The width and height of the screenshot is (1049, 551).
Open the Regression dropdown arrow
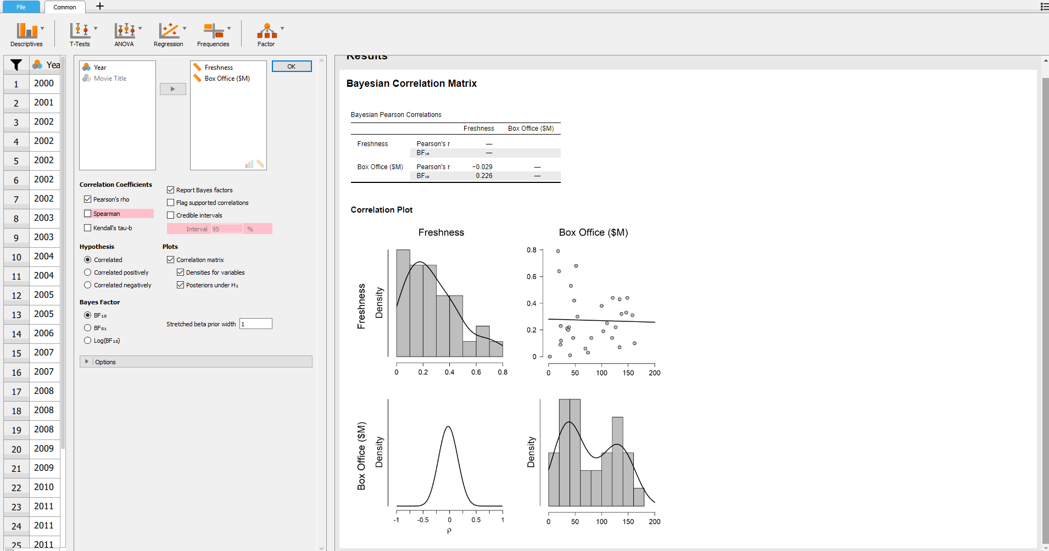[185, 29]
